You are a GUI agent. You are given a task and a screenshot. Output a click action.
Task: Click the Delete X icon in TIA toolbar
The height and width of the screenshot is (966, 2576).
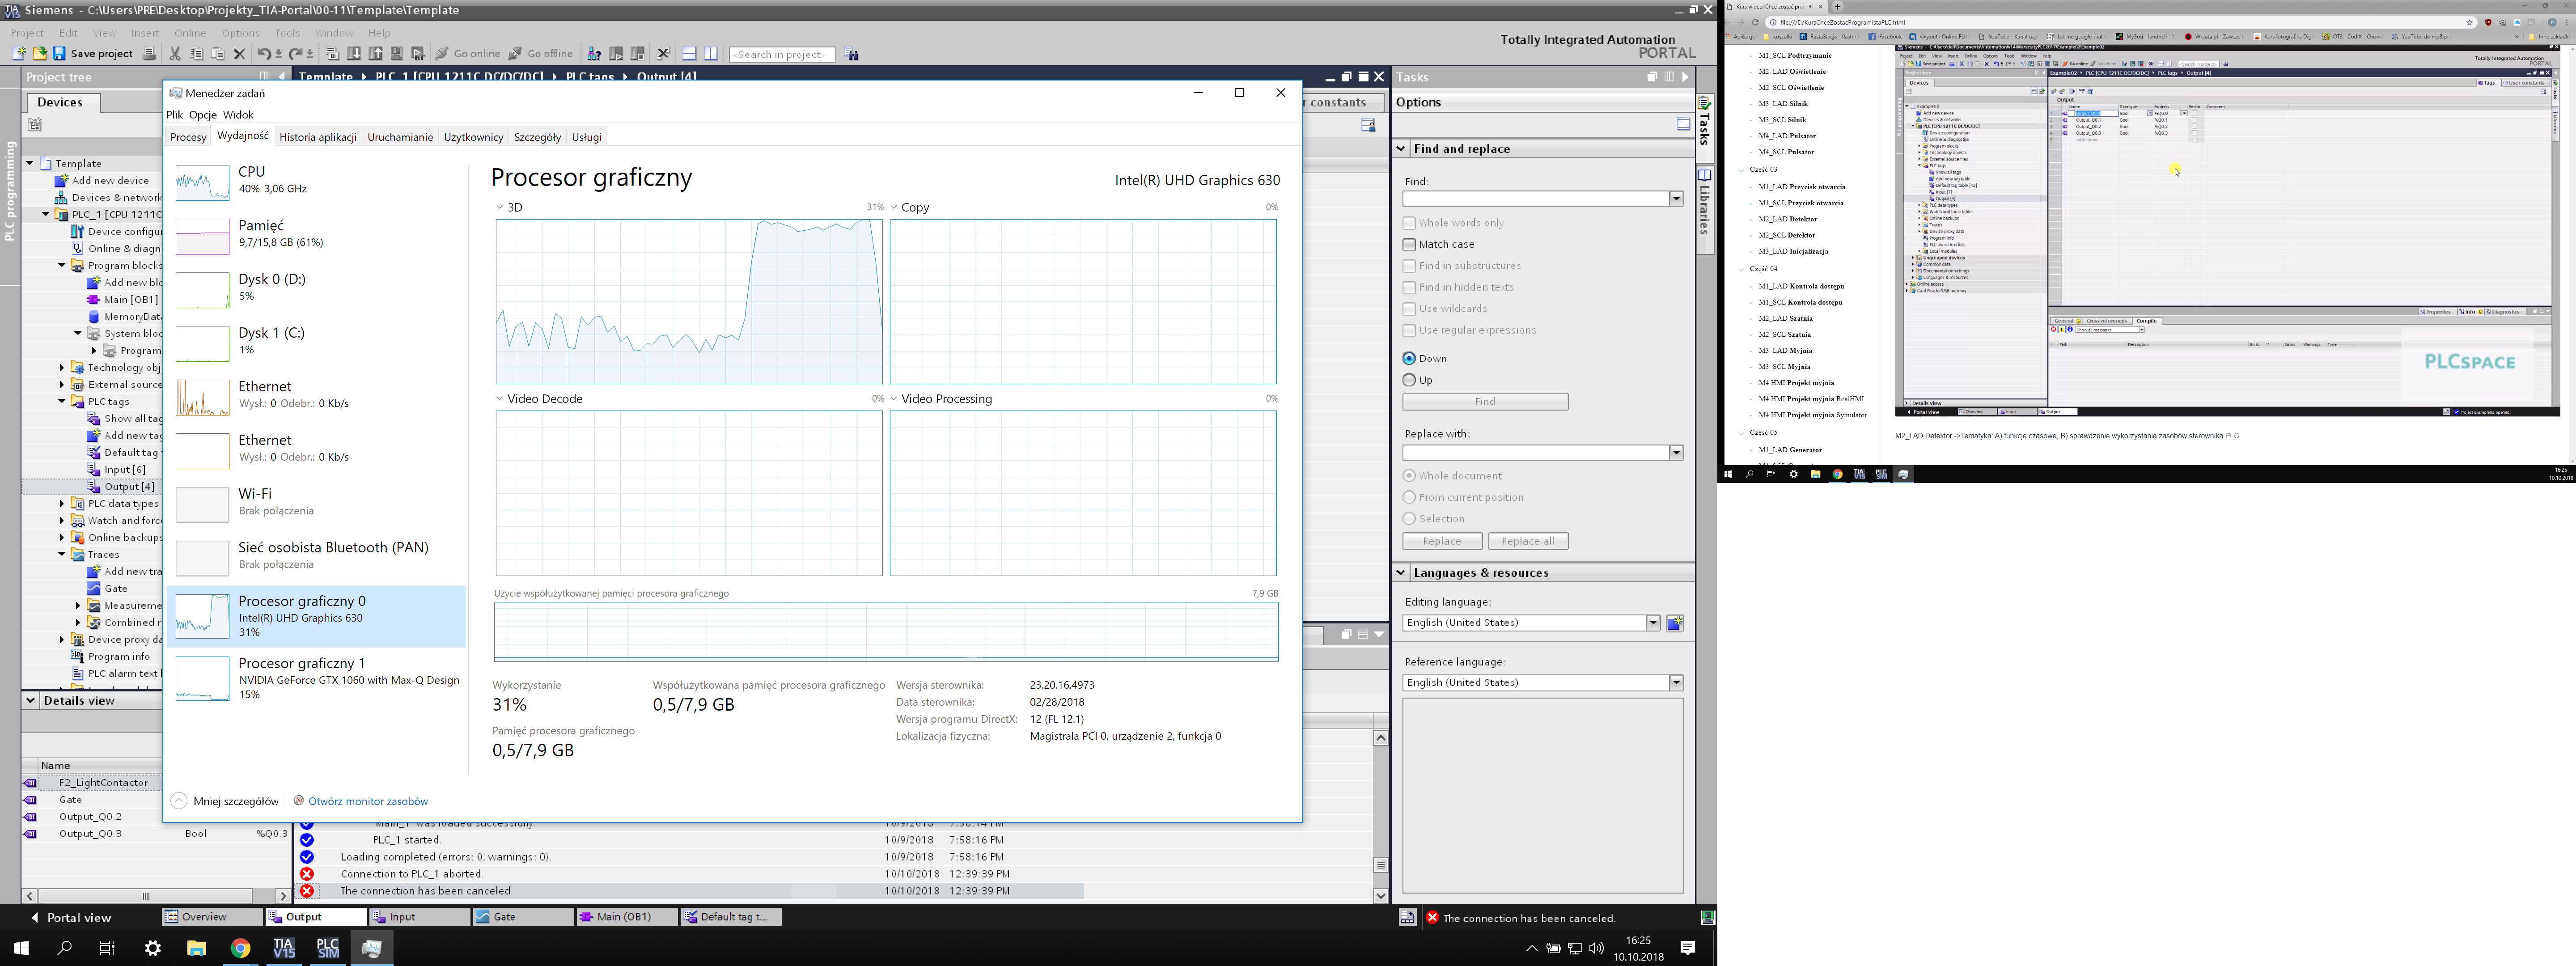pyautogui.click(x=239, y=54)
